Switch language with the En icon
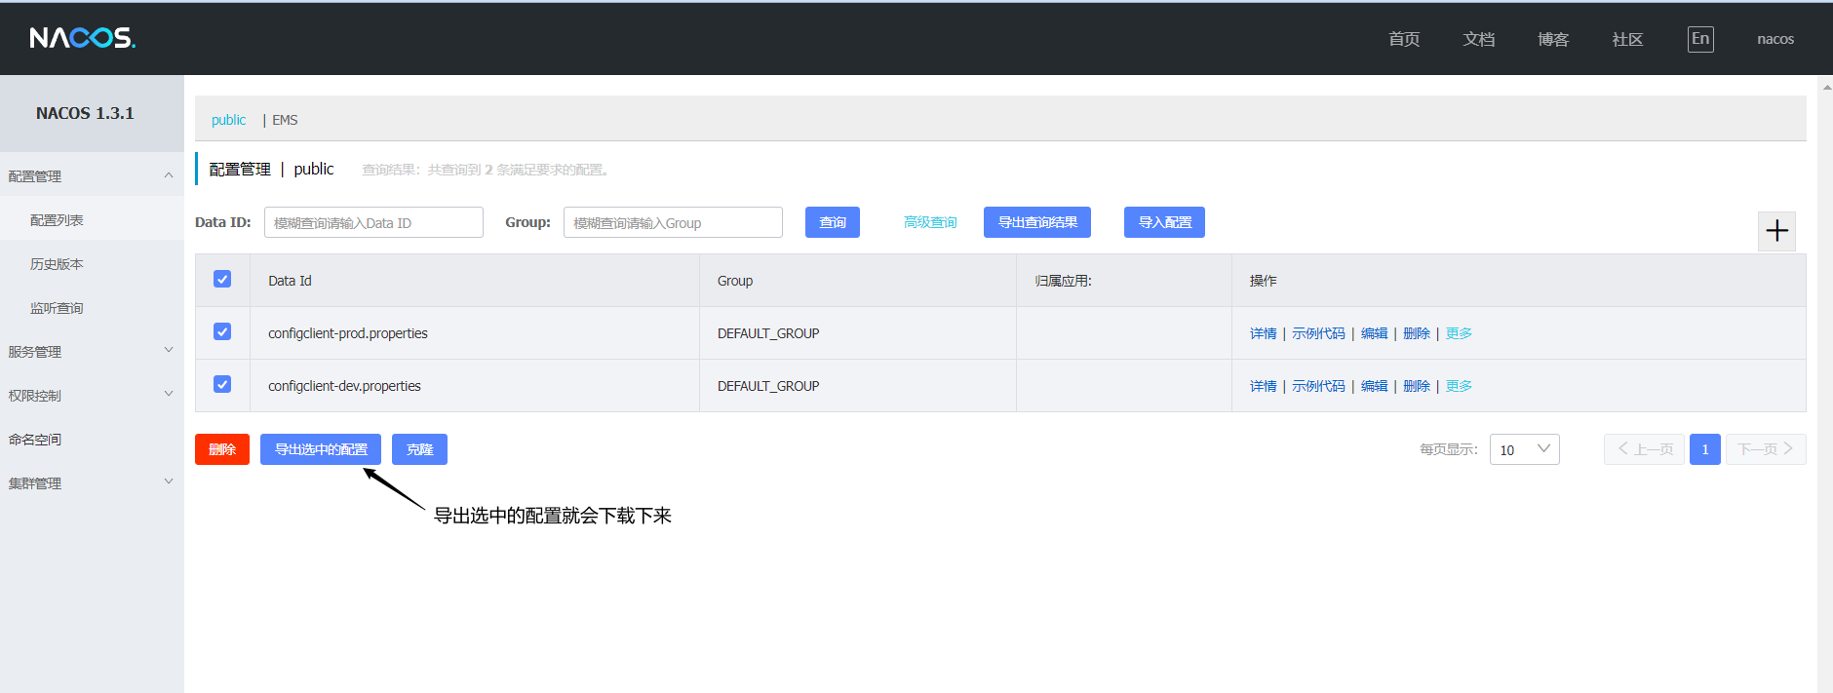Image resolution: width=1833 pixels, height=693 pixels. 1700,39
